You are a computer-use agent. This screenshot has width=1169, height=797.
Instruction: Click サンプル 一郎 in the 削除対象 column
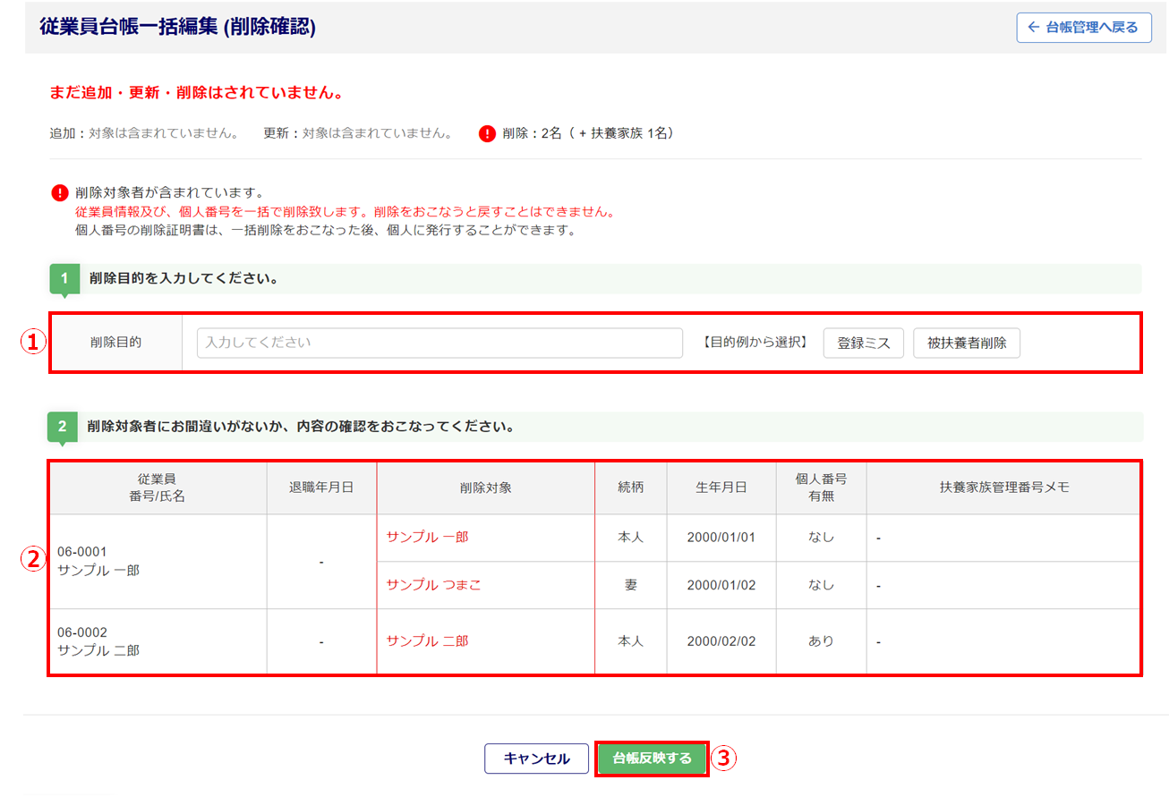(427, 538)
